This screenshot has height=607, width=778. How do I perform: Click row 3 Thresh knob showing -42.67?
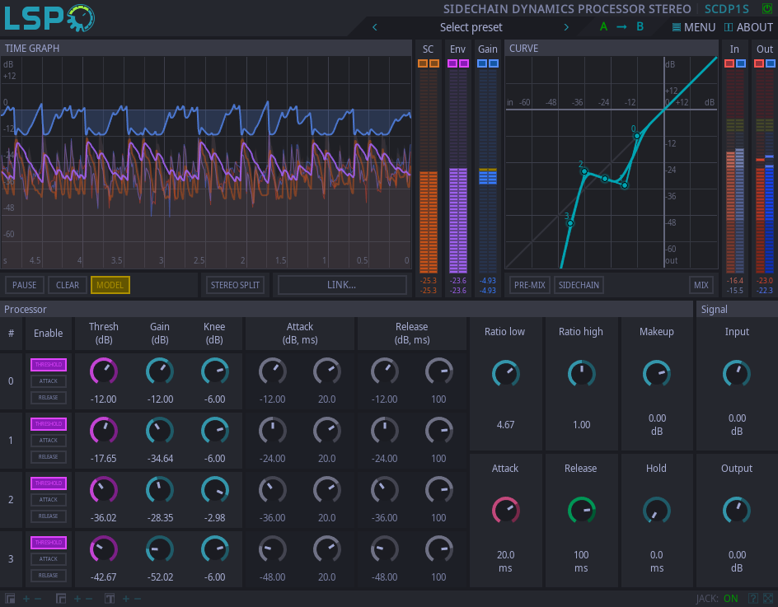point(104,549)
